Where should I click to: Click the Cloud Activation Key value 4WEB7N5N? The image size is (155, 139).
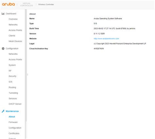[99, 49]
